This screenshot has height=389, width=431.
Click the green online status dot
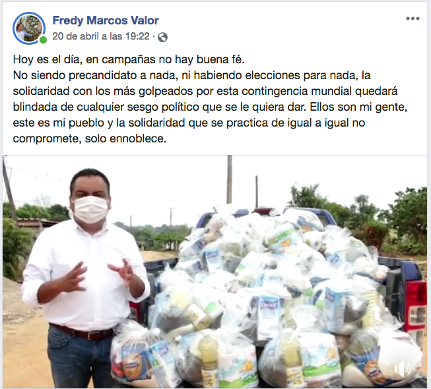click(43, 40)
